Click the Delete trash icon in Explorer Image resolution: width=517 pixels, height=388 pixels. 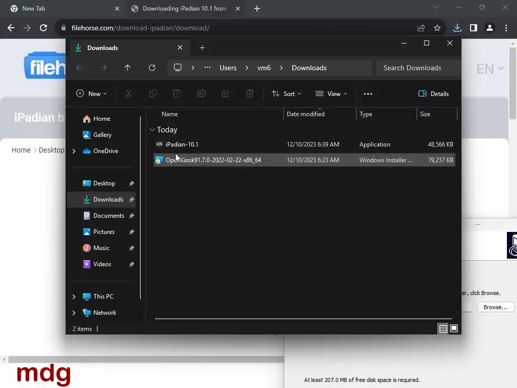(x=250, y=93)
